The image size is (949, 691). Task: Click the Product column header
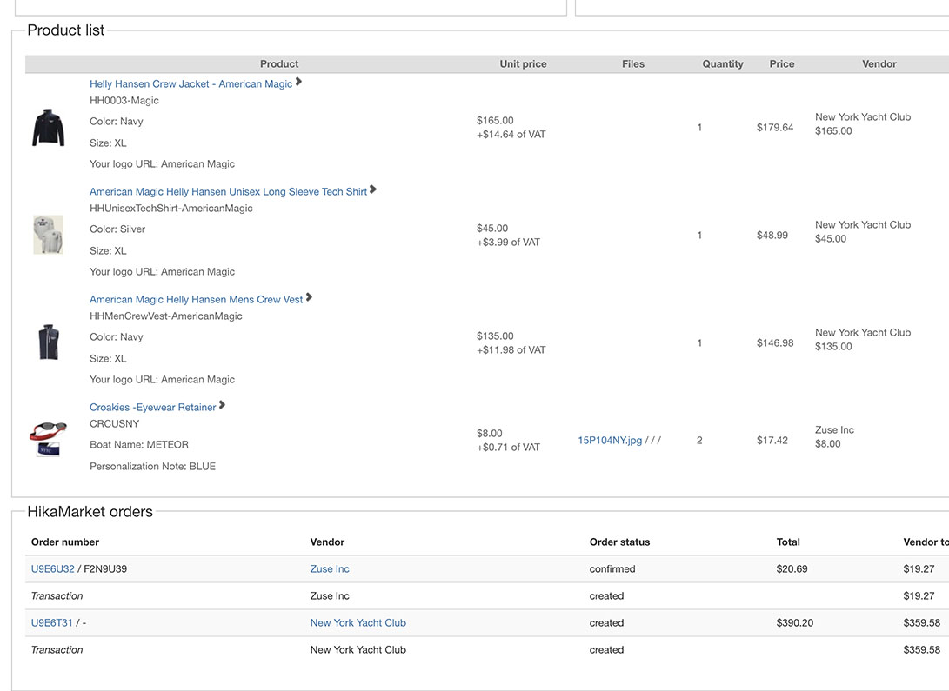tap(279, 64)
